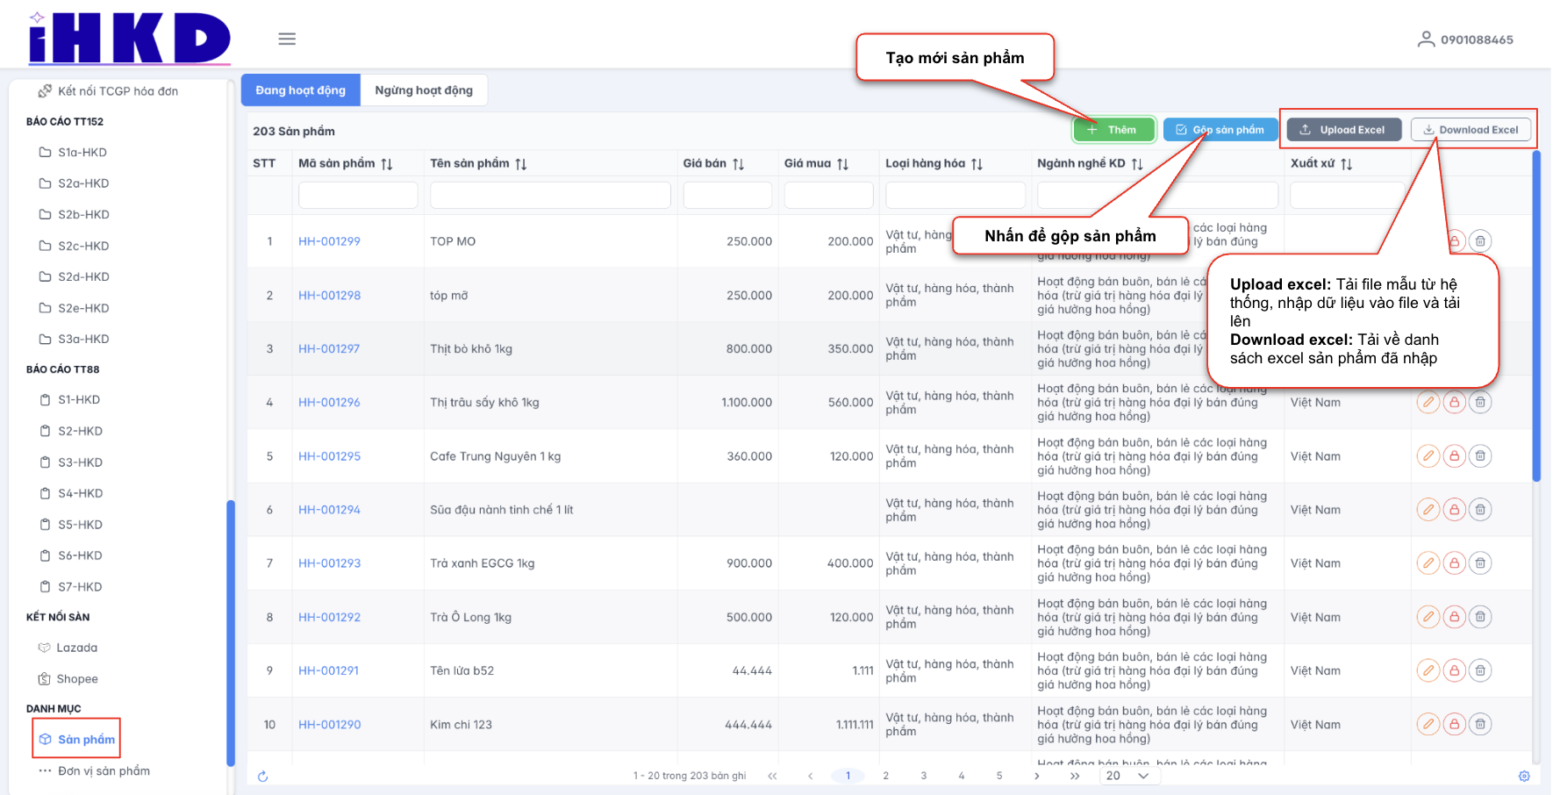The height and width of the screenshot is (795, 1553).
Task: Go to next page with arrow
Action: [1037, 777]
